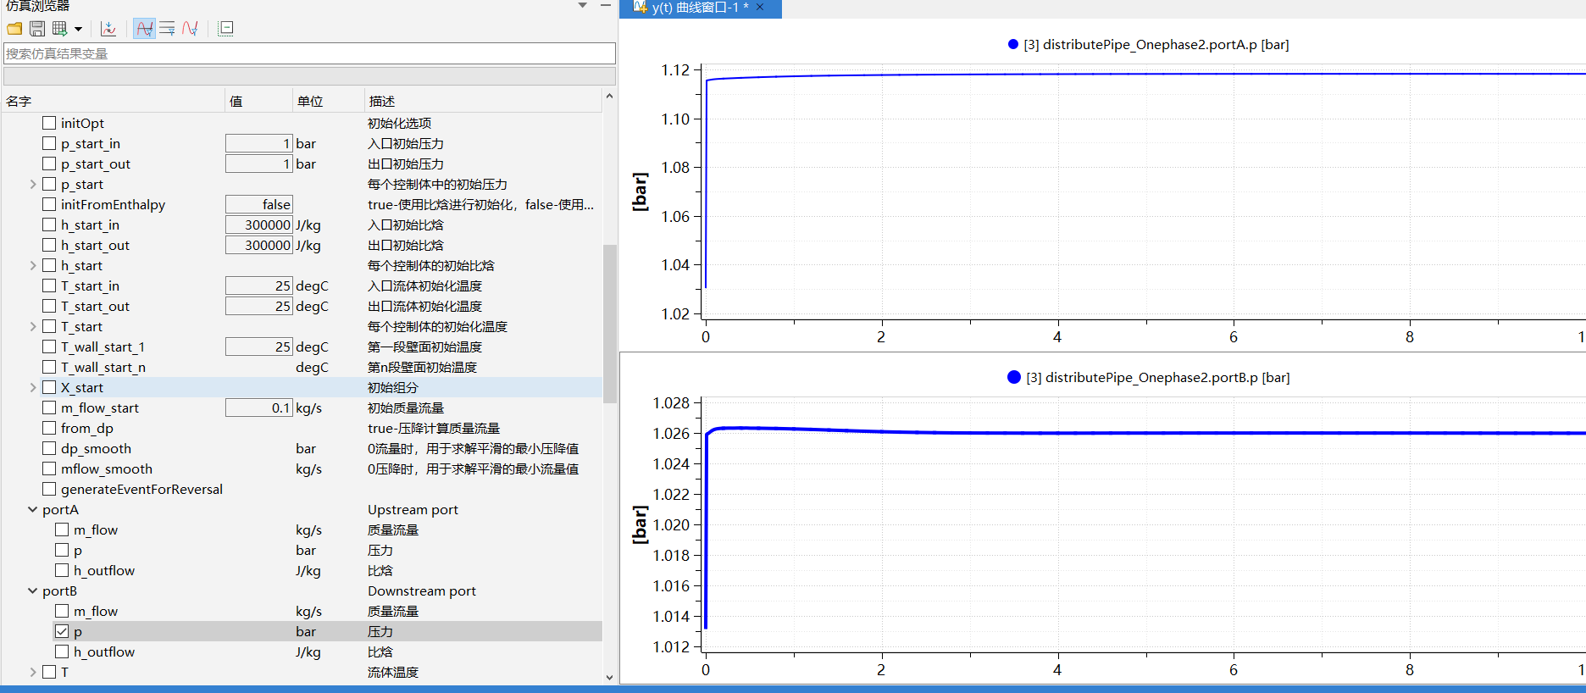The width and height of the screenshot is (1586, 693).
Task: Expand the T fluid temperature node
Action: (33, 672)
